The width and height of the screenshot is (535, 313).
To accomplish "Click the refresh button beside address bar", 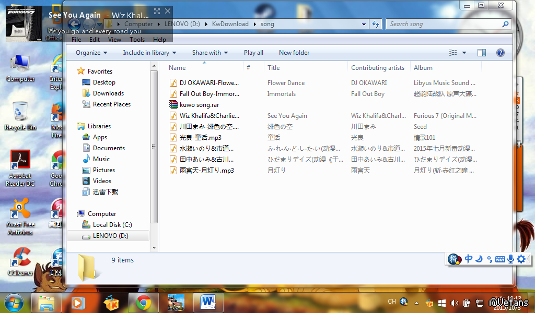I will pos(375,24).
